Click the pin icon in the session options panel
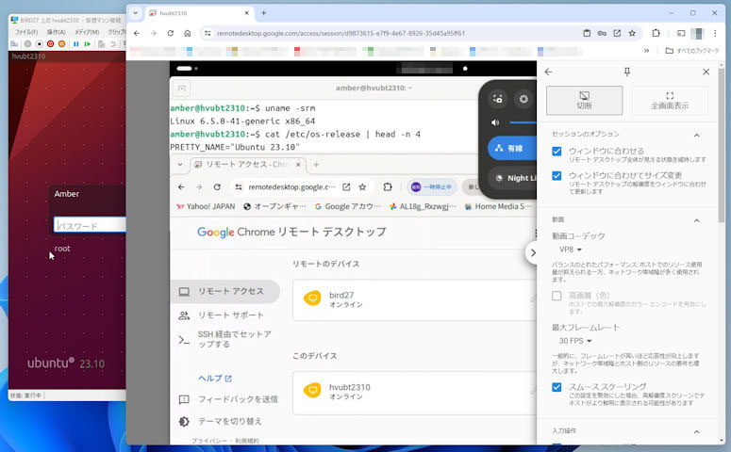Image resolution: width=731 pixels, height=452 pixels. click(627, 72)
